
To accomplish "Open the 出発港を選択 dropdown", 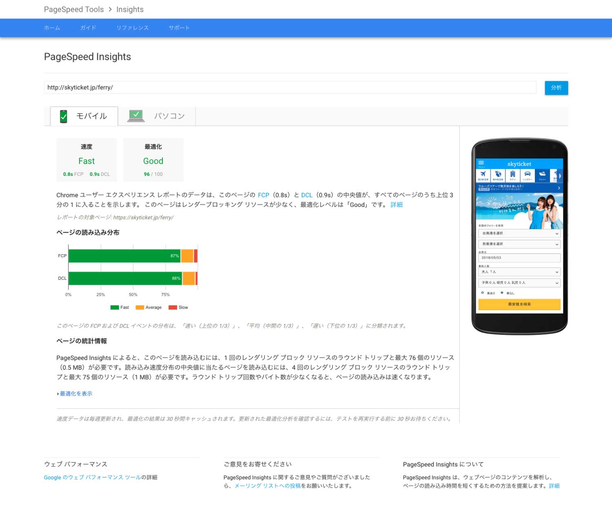I will point(519,233).
